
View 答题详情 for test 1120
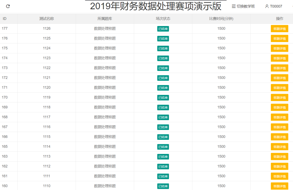pyautogui.click(x=279, y=88)
